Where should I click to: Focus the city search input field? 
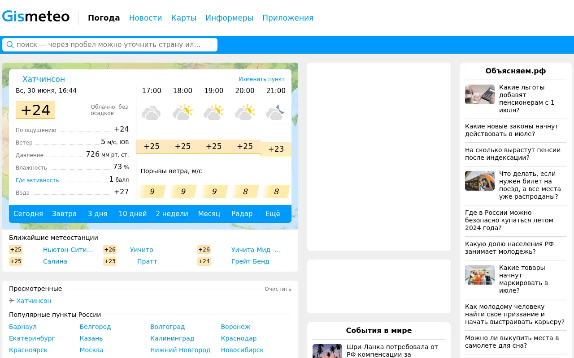point(110,45)
